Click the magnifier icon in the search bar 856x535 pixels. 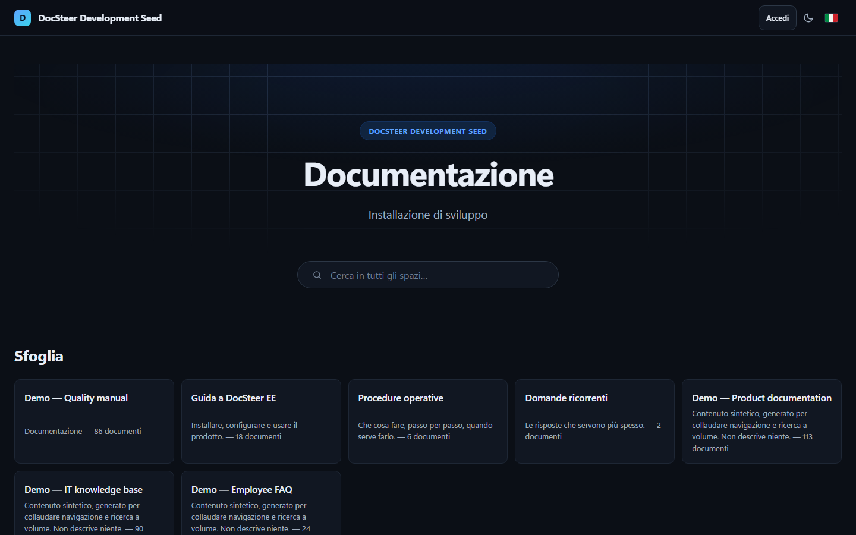point(317,275)
